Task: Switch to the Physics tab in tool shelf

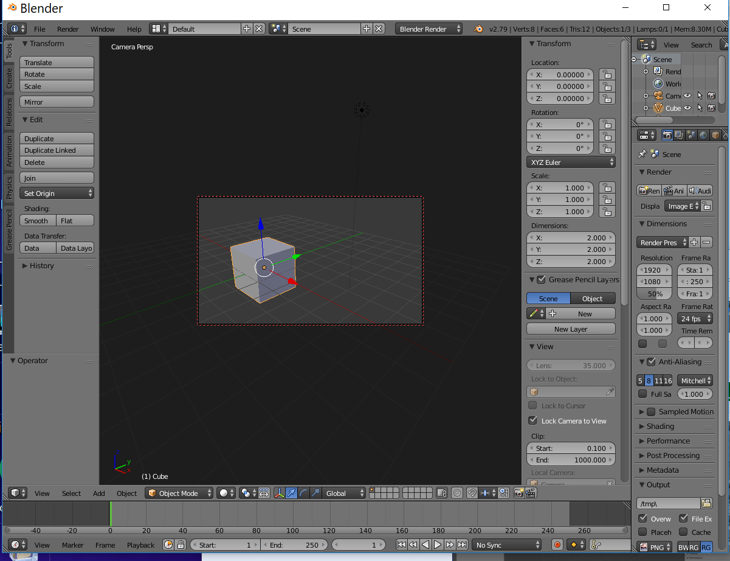Action: tap(9, 188)
